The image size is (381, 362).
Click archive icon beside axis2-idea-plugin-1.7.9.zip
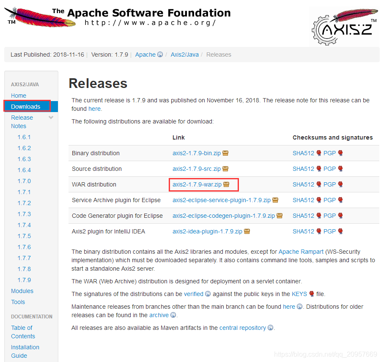(x=247, y=231)
